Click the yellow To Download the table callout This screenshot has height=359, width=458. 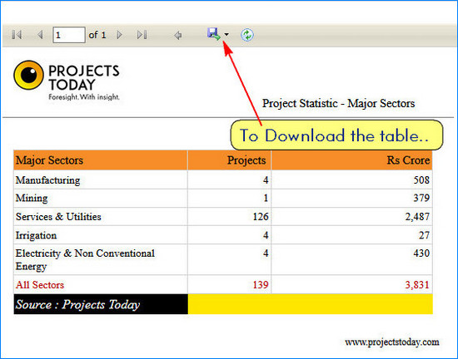tap(336, 135)
